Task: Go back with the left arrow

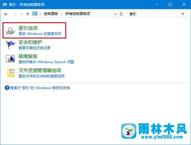Action: pos(6,14)
